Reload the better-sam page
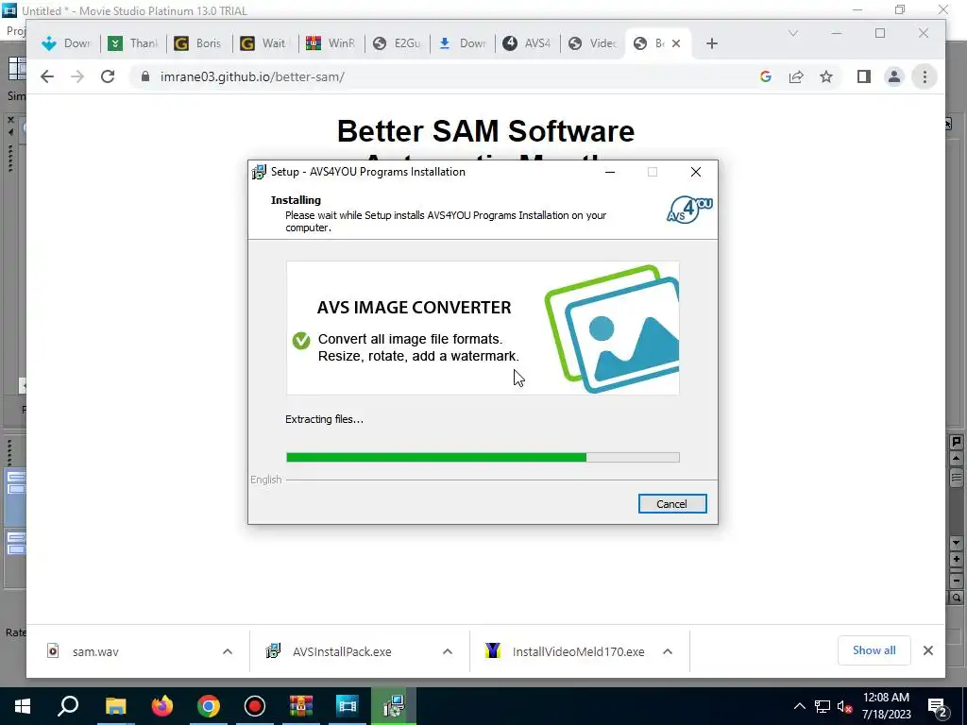 pyautogui.click(x=108, y=76)
